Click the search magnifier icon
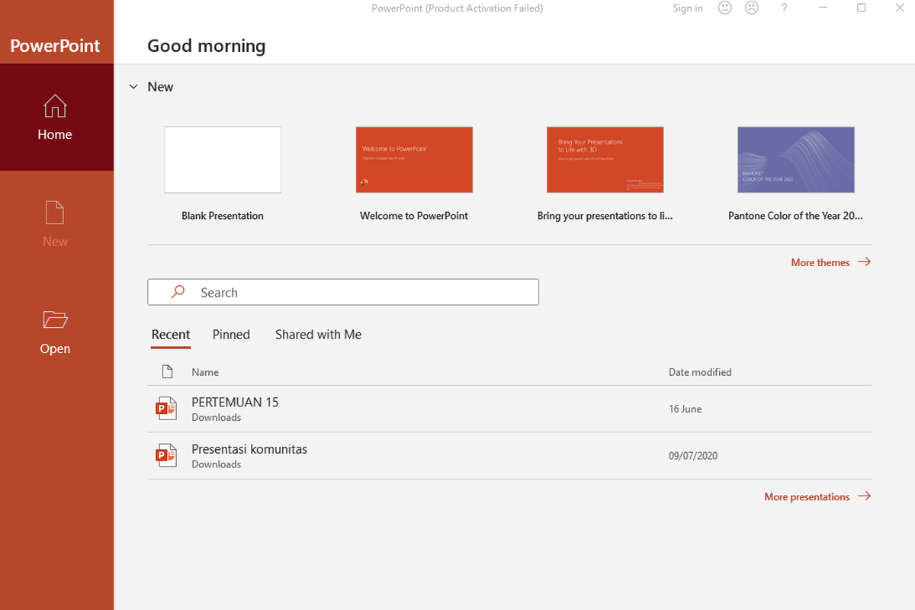The height and width of the screenshot is (610, 915). pos(177,292)
